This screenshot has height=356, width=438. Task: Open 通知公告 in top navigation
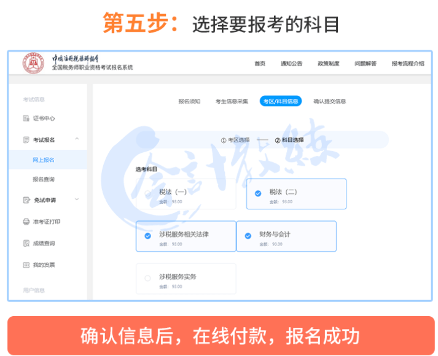(x=291, y=64)
